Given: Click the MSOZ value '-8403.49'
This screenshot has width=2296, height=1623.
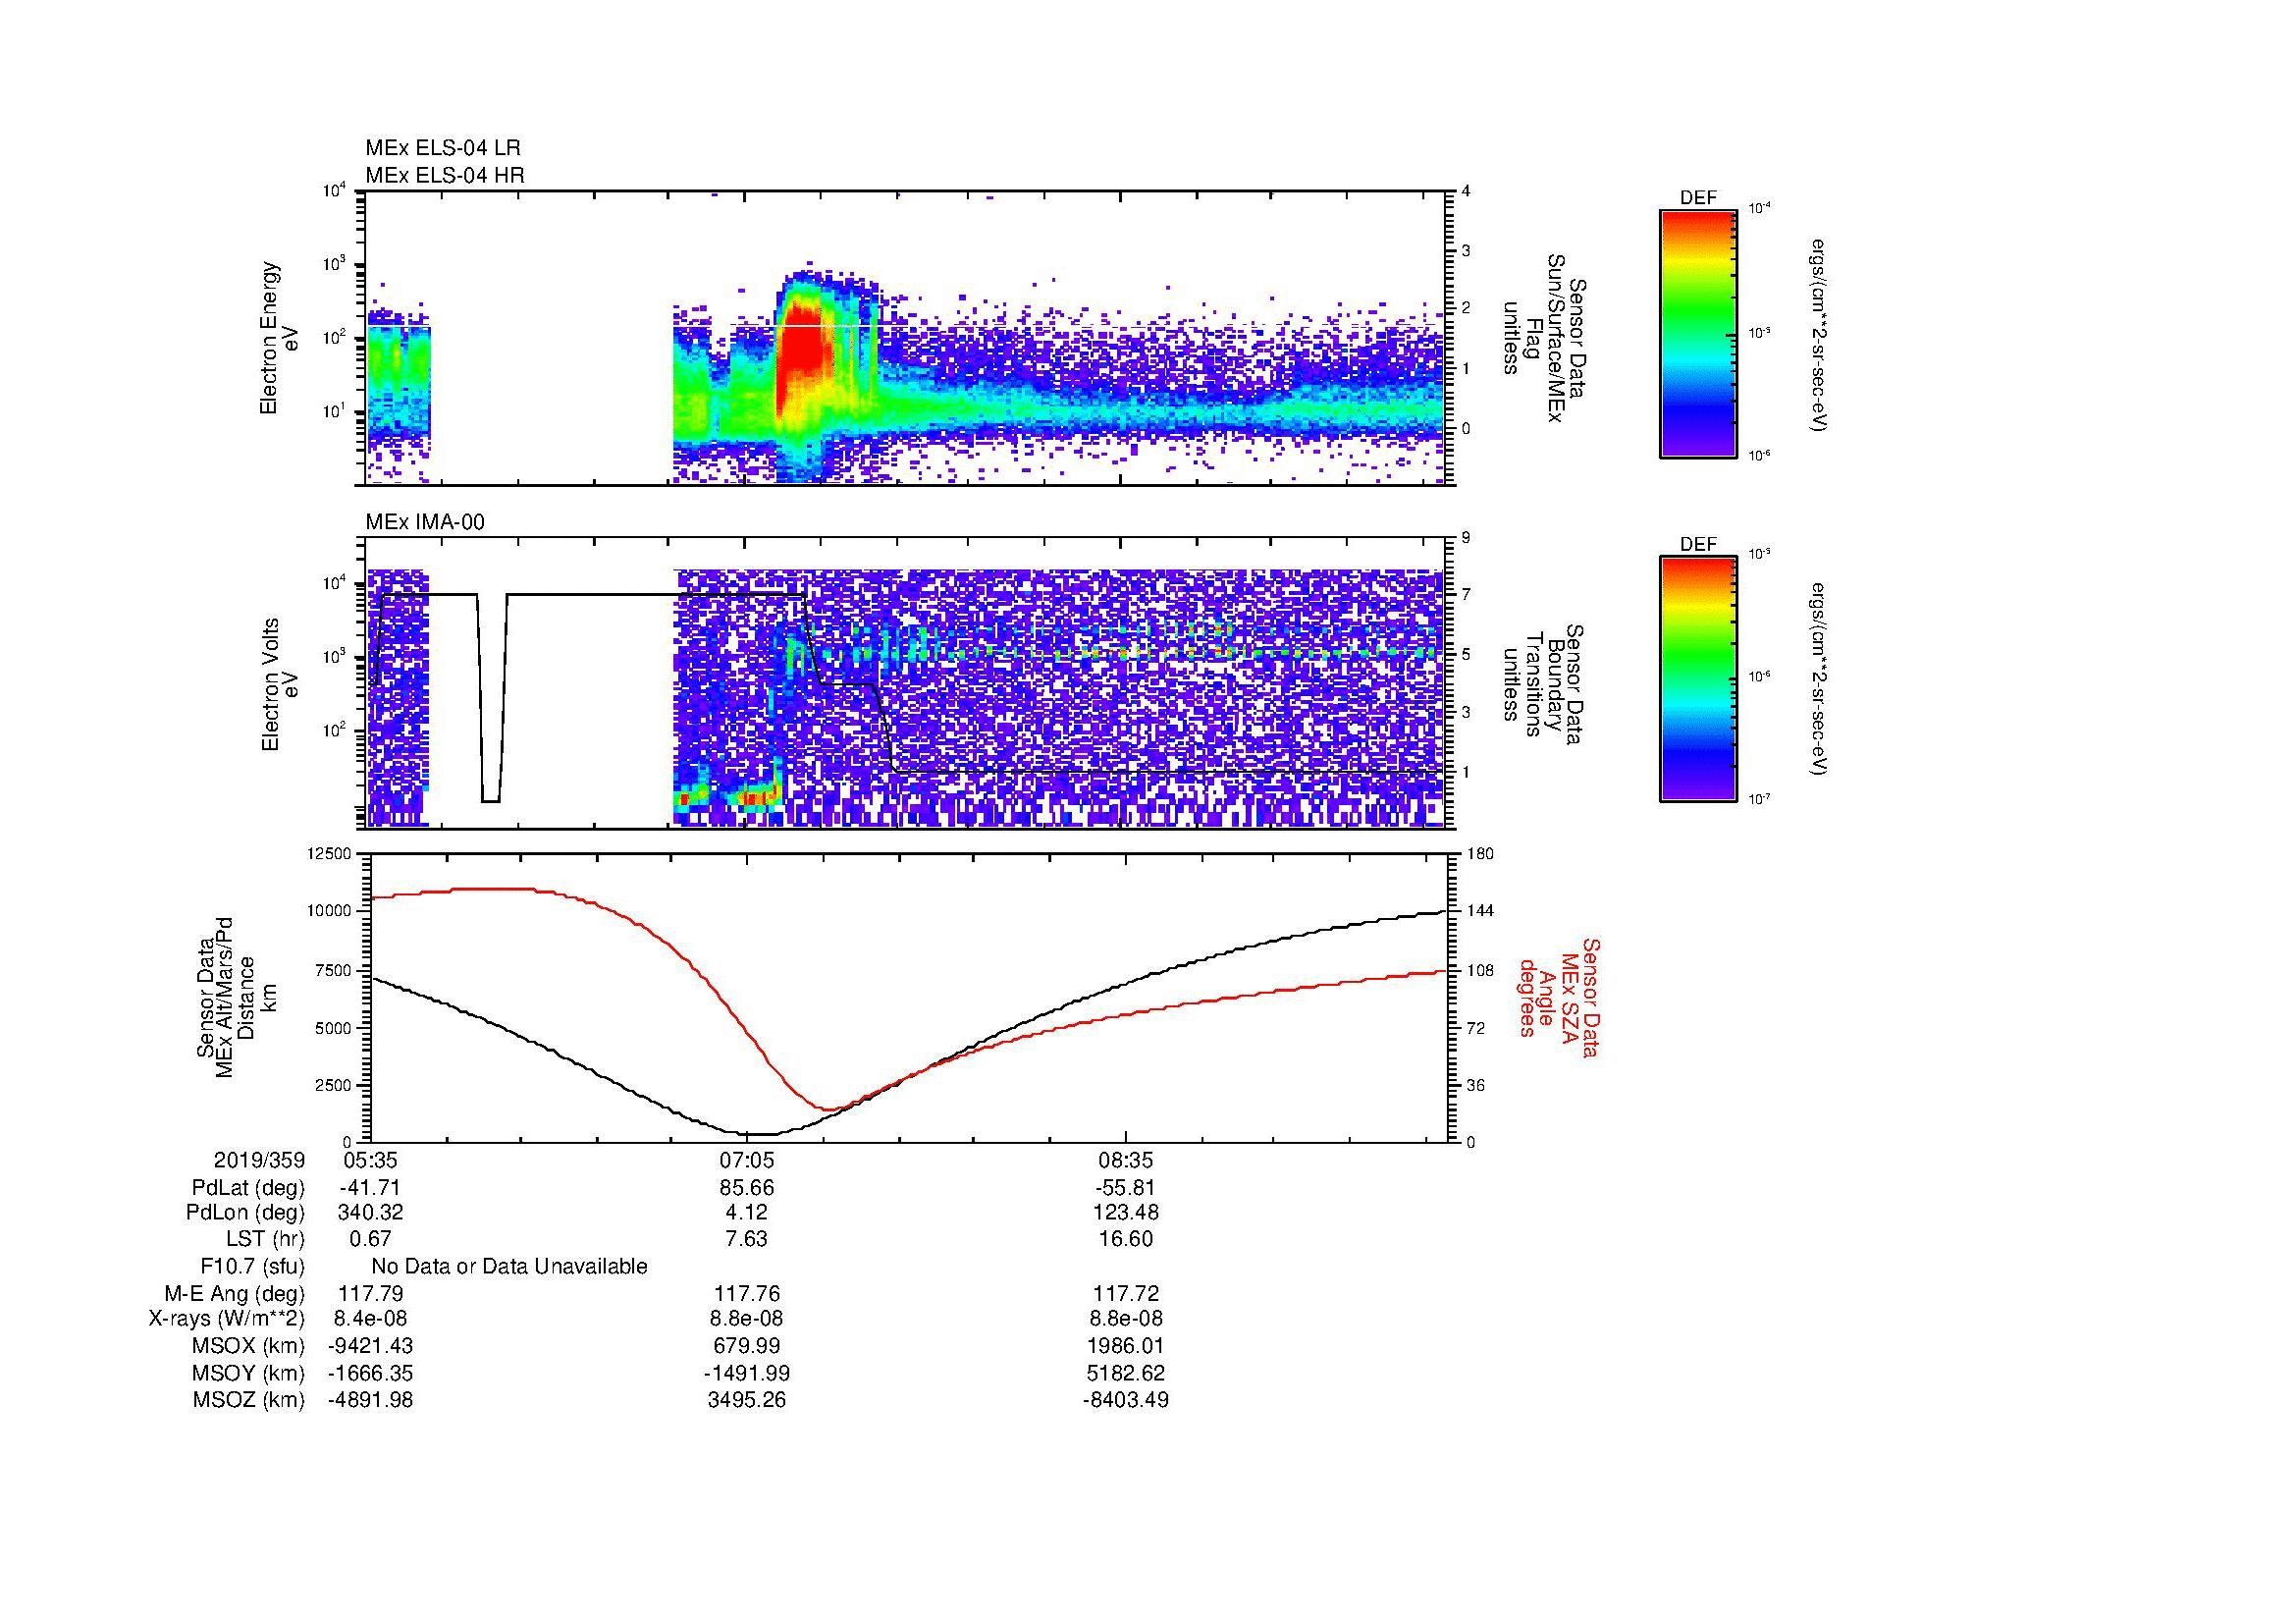Looking at the screenshot, I should [x=1126, y=1400].
